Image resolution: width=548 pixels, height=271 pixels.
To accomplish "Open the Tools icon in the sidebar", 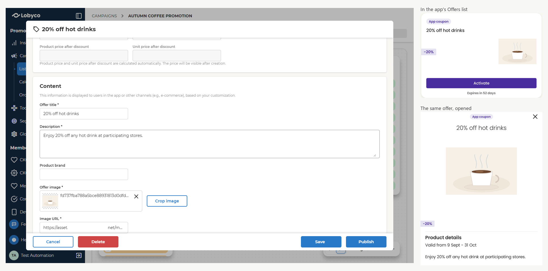I will 14,108.
